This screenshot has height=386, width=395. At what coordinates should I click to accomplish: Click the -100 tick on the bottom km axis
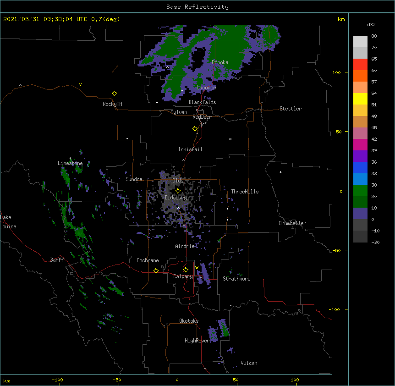click(x=57, y=380)
